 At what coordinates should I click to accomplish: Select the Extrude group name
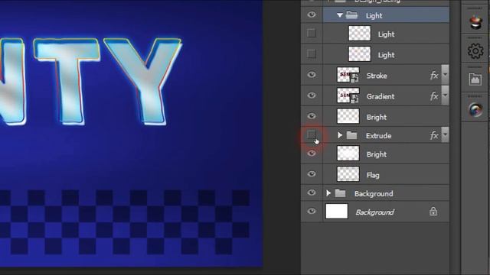[378, 136]
